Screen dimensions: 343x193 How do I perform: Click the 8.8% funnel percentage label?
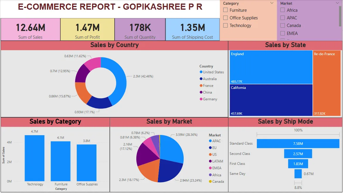[298, 187]
